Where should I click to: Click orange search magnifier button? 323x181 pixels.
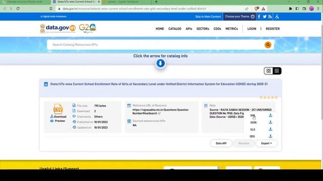[268, 45]
